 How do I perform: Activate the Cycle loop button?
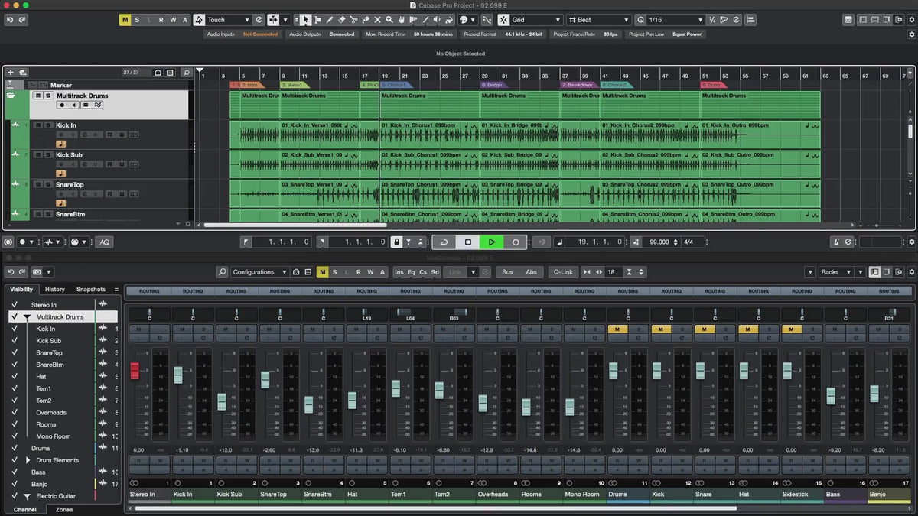pyautogui.click(x=444, y=242)
